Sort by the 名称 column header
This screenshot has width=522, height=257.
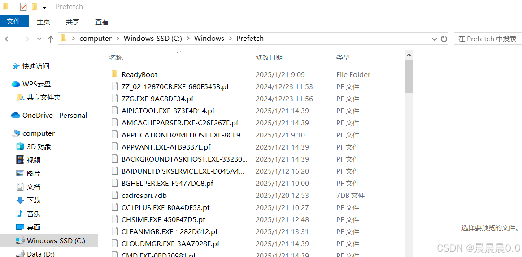[116, 57]
